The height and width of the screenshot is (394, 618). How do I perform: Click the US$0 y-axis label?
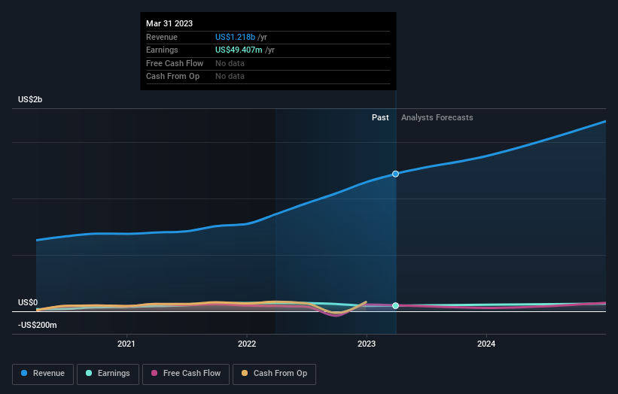tap(28, 302)
